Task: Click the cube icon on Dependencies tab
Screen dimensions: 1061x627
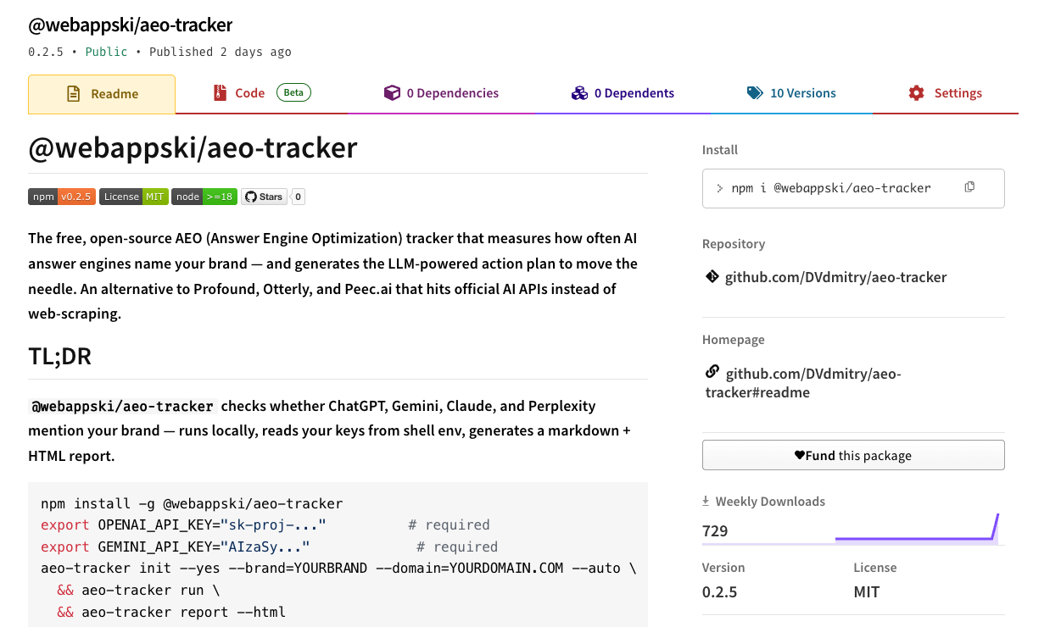Action: click(x=393, y=92)
